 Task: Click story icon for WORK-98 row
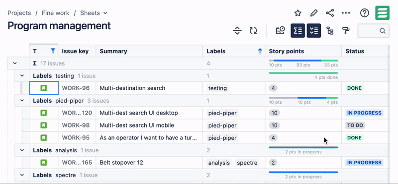coord(44,125)
